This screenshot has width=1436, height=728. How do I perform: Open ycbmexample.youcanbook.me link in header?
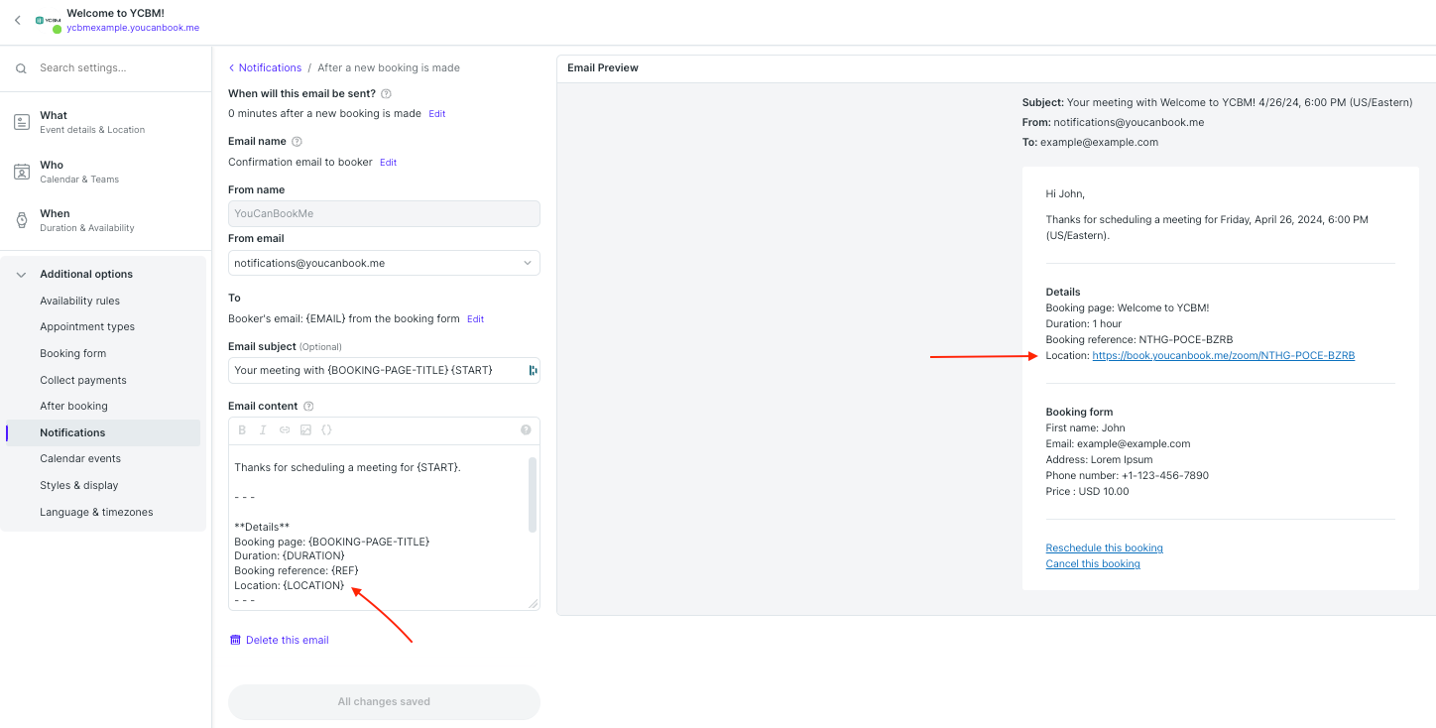(133, 28)
